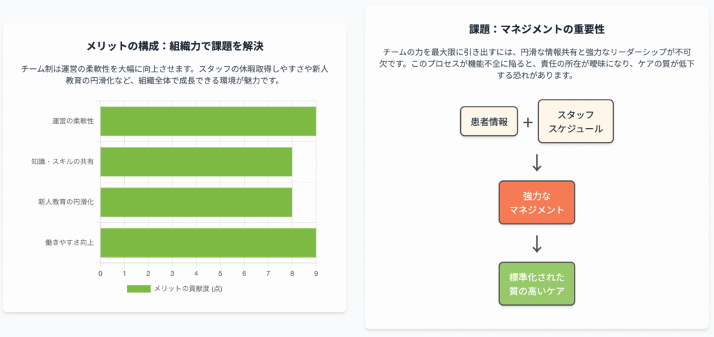Click the チーム制は運営の柔軟性 description paragraph
This screenshot has width=714, height=337.
pos(175,75)
